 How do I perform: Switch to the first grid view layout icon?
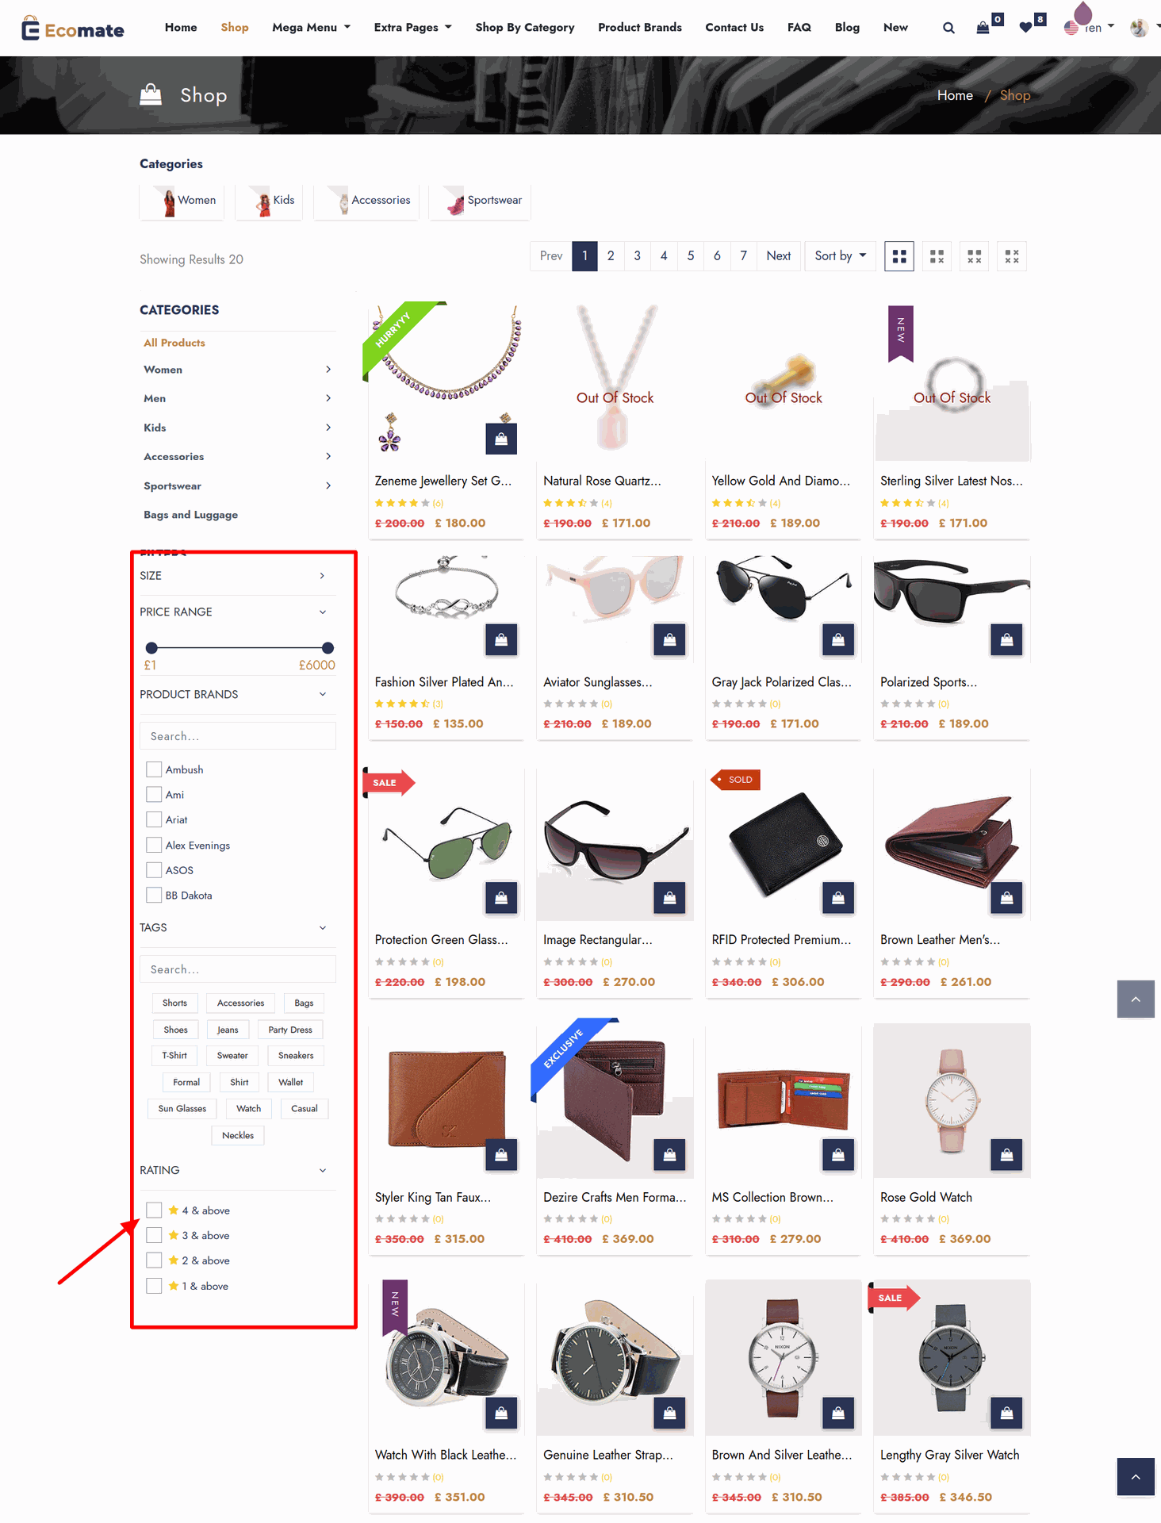click(899, 256)
